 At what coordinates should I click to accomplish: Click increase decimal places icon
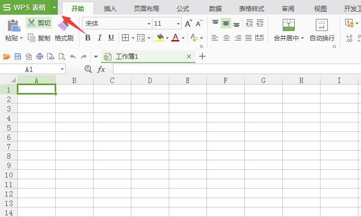pos(349,38)
